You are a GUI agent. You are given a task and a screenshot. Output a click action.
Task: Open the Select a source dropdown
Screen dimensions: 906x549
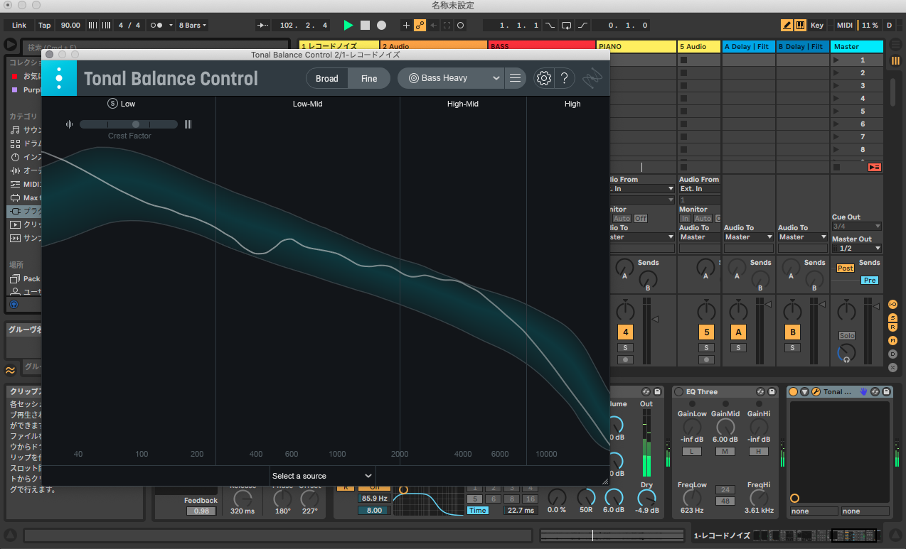coord(322,476)
